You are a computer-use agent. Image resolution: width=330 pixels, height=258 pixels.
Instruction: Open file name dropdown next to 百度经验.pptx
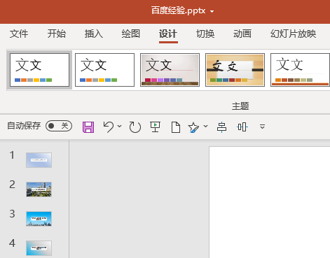pos(212,11)
